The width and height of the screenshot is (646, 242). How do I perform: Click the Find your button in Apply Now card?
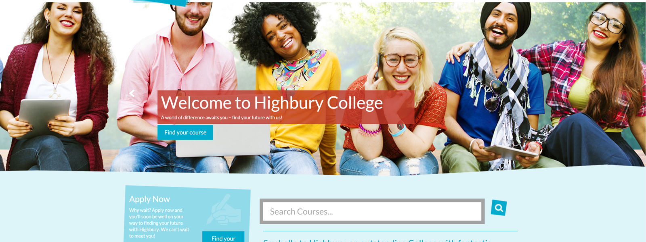pos(223,237)
